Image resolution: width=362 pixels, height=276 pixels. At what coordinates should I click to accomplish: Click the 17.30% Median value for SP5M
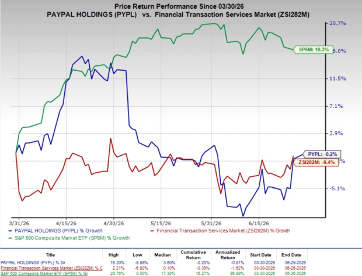pos(169,274)
